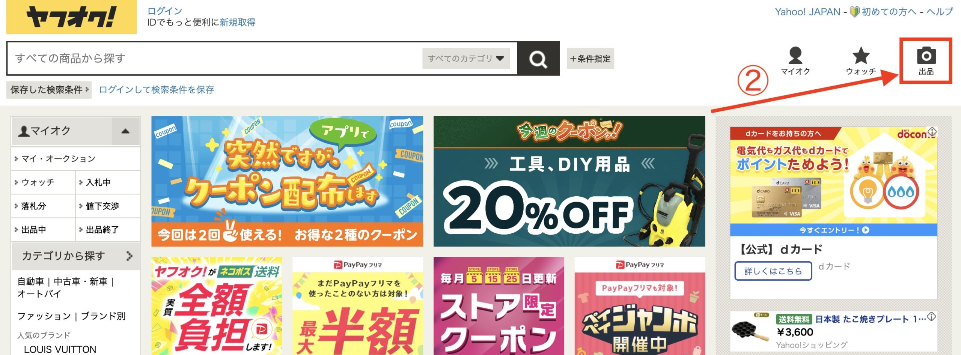This screenshot has width=961, height=355.
Task: Select 出品終了 in sidebar menu
Action: click(108, 230)
